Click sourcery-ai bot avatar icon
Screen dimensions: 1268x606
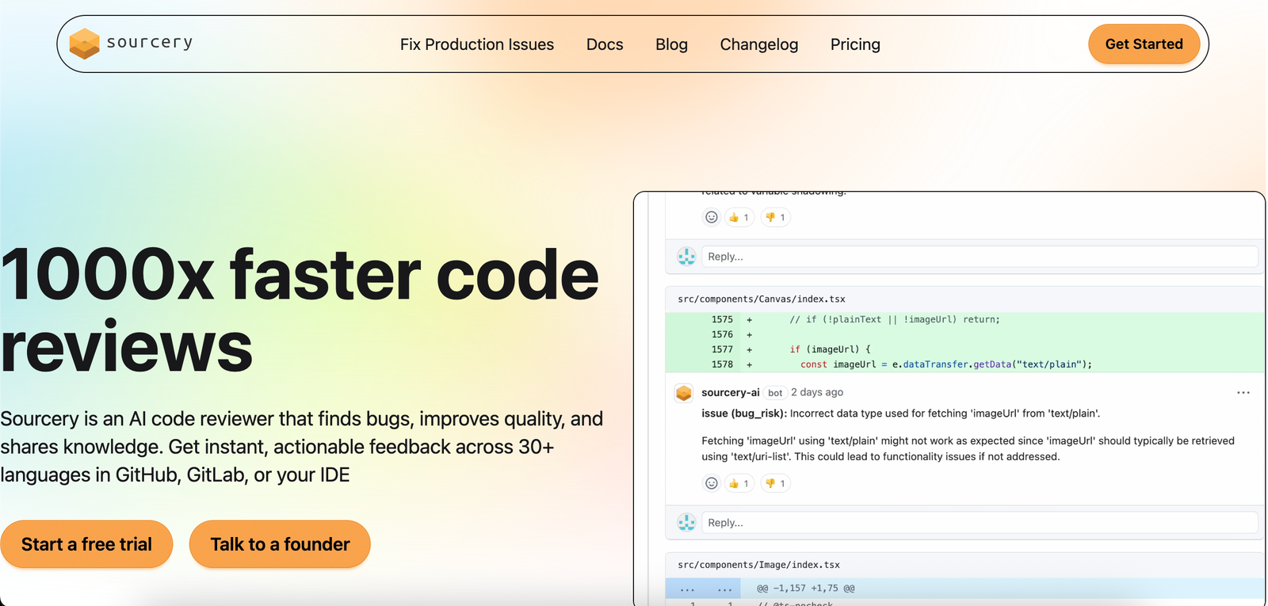tap(684, 393)
